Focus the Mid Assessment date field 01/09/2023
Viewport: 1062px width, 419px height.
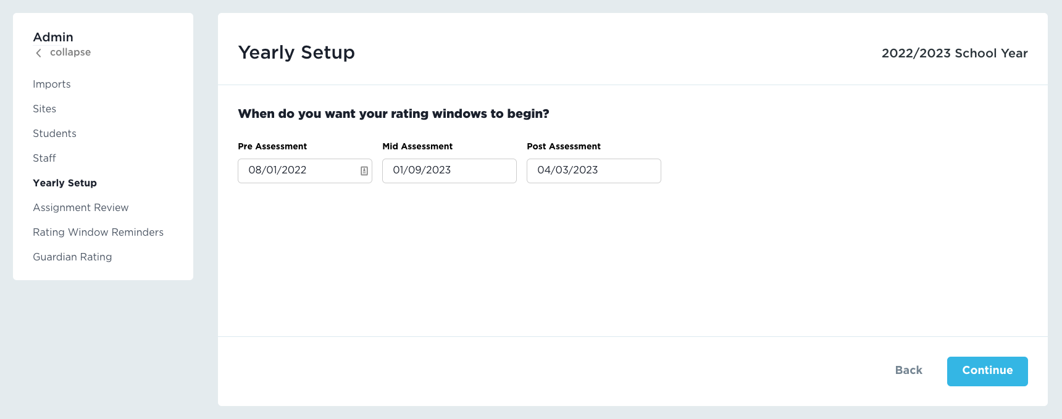coord(449,170)
